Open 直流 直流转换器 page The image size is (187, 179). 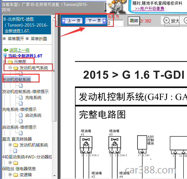[17, 139]
